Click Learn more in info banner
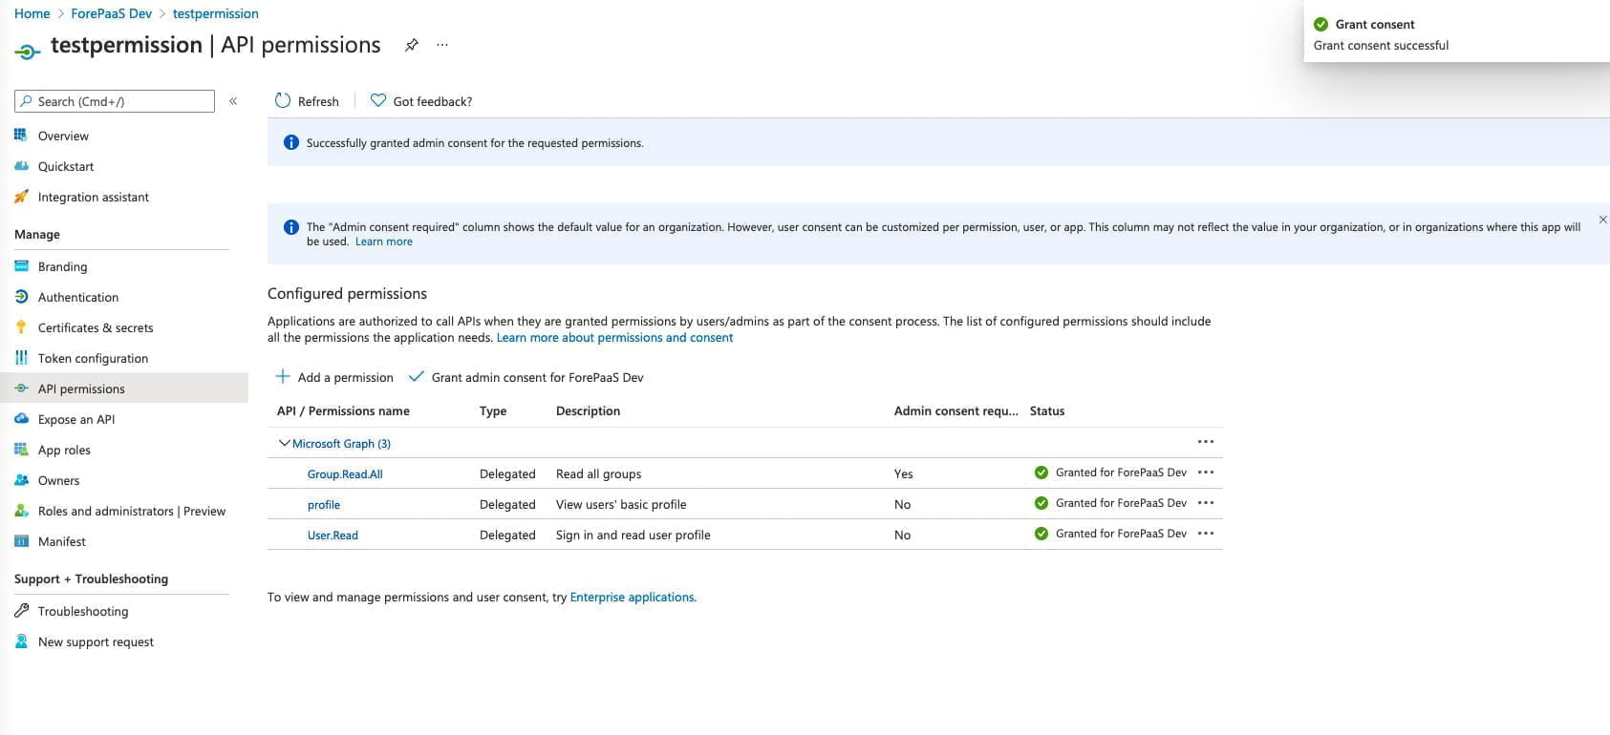The height and width of the screenshot is (735, 1610). pos(384,241)
